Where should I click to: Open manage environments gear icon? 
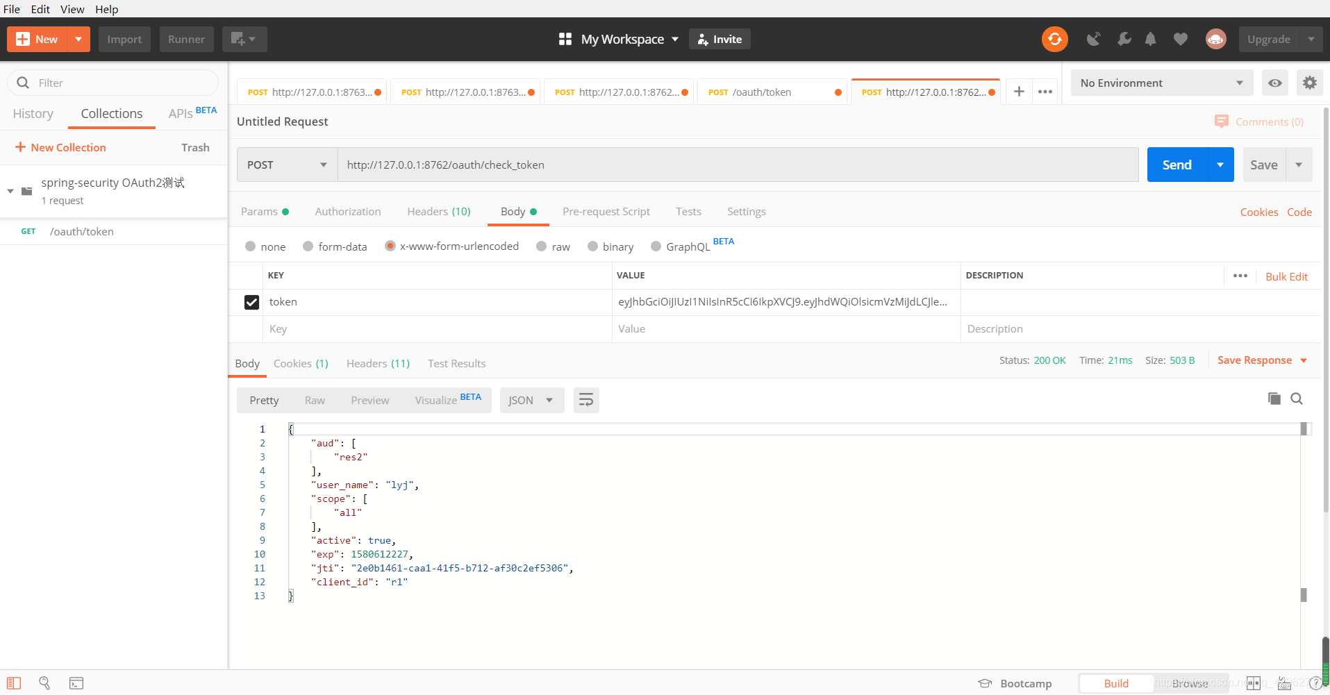(x=1309, y=83)
